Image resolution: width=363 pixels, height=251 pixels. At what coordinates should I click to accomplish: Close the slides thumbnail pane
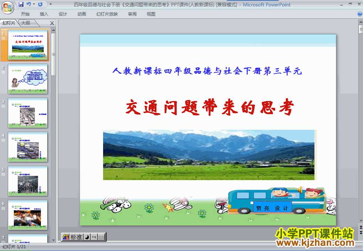52,23
